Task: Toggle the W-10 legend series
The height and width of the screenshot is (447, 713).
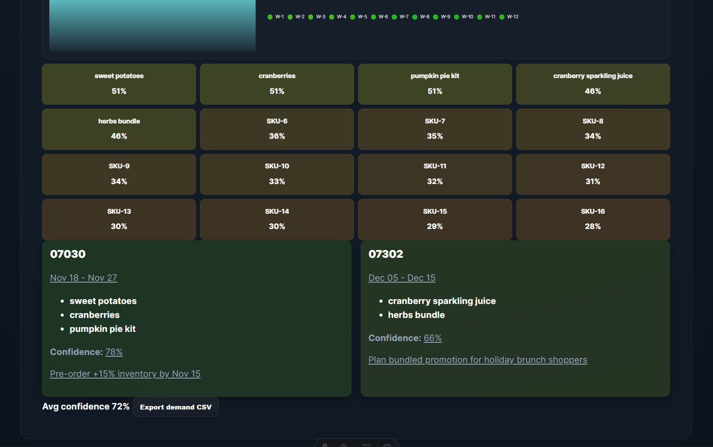Action: click(464, 17)
